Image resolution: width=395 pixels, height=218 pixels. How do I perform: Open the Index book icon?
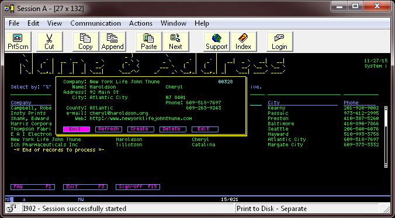243,41
